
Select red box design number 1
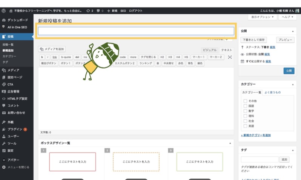click(x=72, y=162)
